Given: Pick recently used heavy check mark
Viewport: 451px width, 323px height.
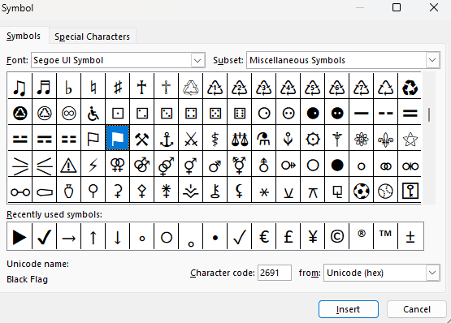Looking at the screenshot, I should [45, 237].
